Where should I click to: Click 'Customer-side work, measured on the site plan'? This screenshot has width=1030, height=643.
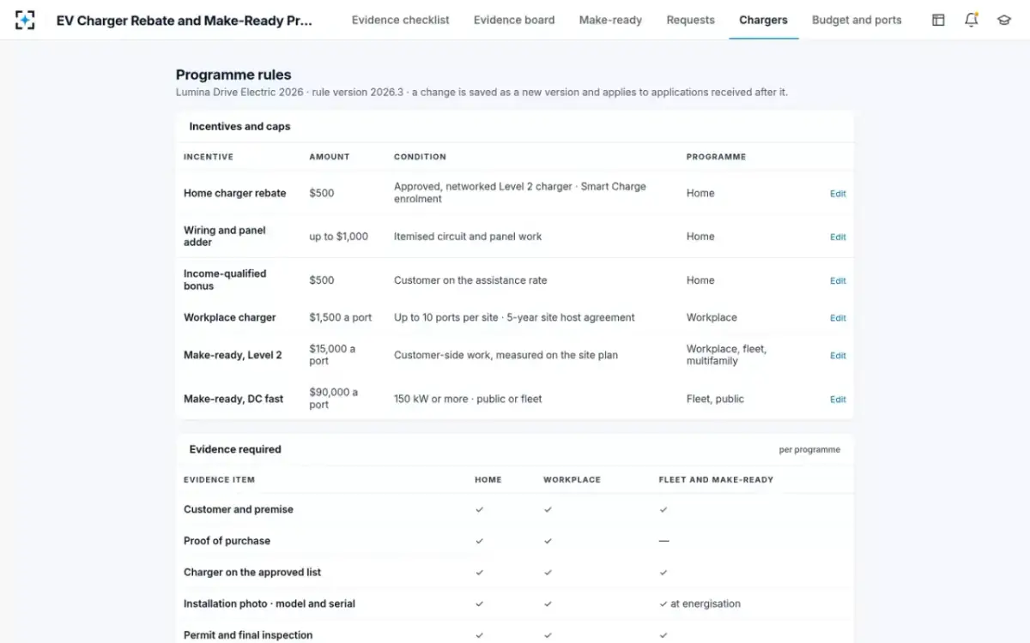click(x=506, y=355)
